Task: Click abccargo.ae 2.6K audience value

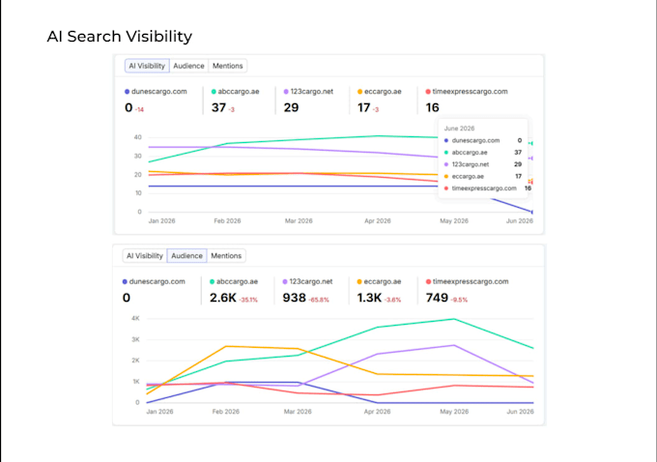Action: point(223,298)
